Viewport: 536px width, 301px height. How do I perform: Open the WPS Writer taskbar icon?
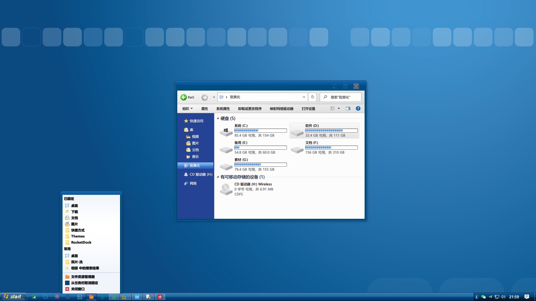point(137,297)
